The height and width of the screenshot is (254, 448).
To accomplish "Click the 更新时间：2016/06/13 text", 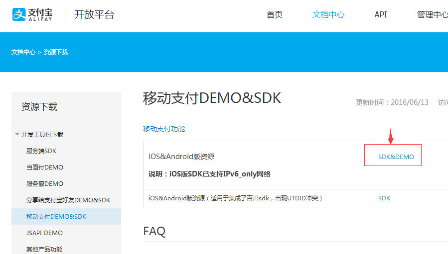I will pyautogui.click(x=392, y=102).
